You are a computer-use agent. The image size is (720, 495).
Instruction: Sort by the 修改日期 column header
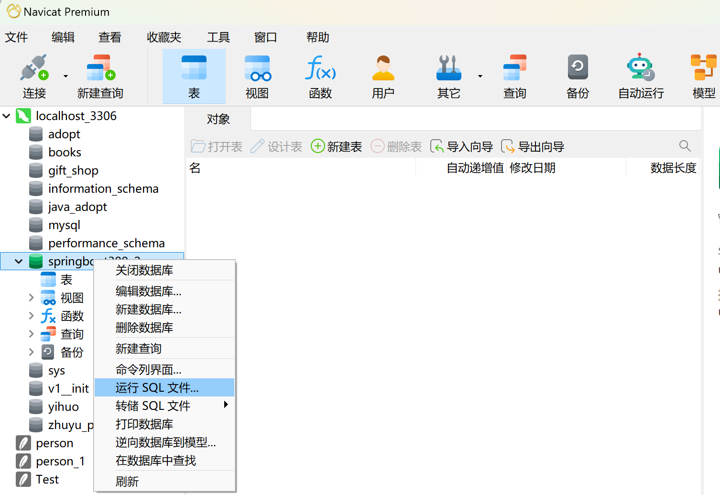point(566,168)
